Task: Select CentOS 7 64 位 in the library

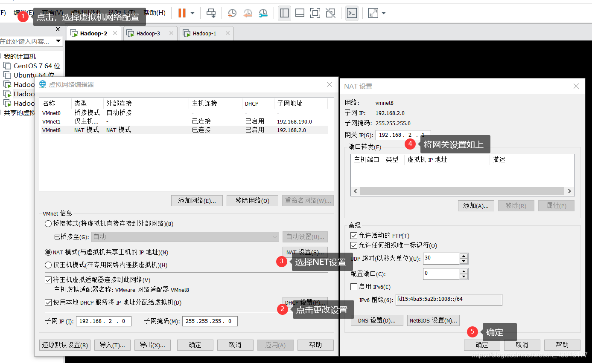Action: tap(32, 66)
